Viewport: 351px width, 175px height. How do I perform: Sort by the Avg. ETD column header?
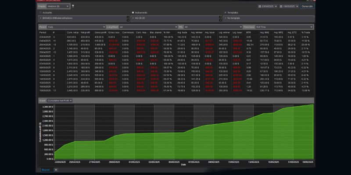(294, 32)
